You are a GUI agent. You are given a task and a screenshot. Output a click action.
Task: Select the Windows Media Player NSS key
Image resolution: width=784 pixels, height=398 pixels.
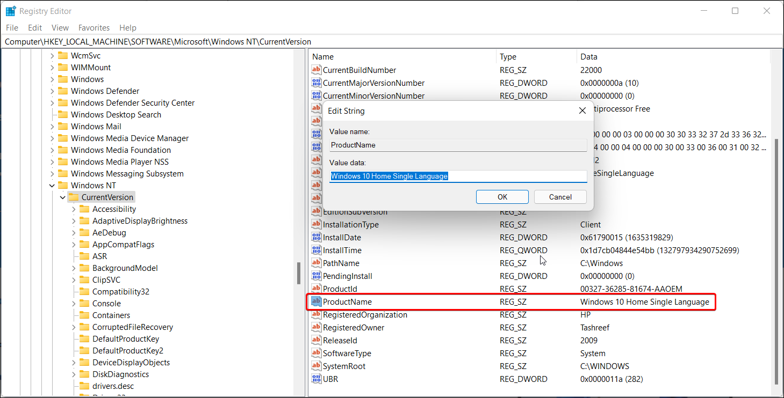pos(120,162)
